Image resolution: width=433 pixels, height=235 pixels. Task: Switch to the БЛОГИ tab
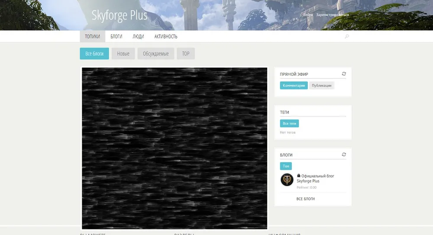[116, 37]
